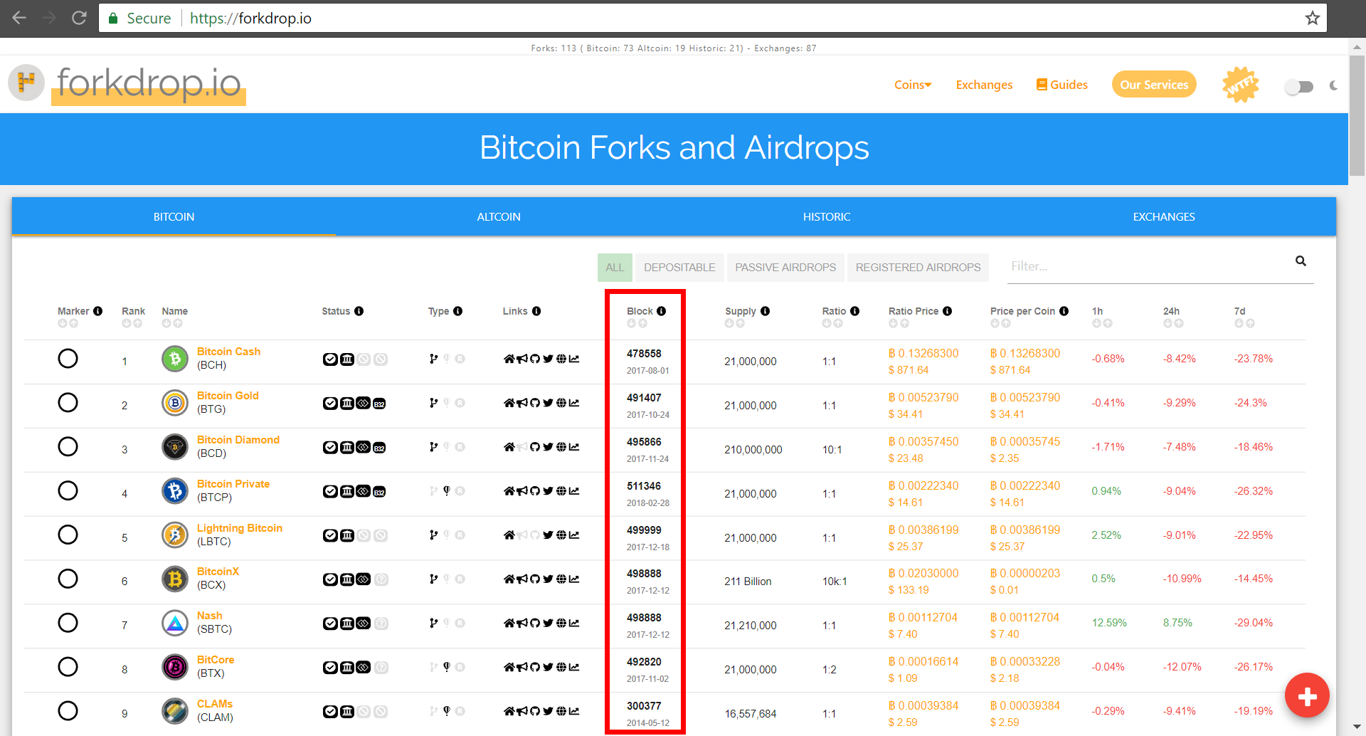Click the red plus floating button

pos(1307,695)
